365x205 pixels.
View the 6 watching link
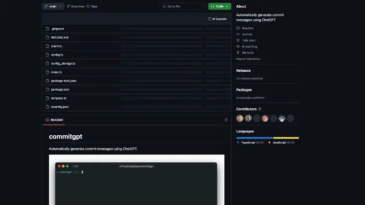click(x=250, y=46)
